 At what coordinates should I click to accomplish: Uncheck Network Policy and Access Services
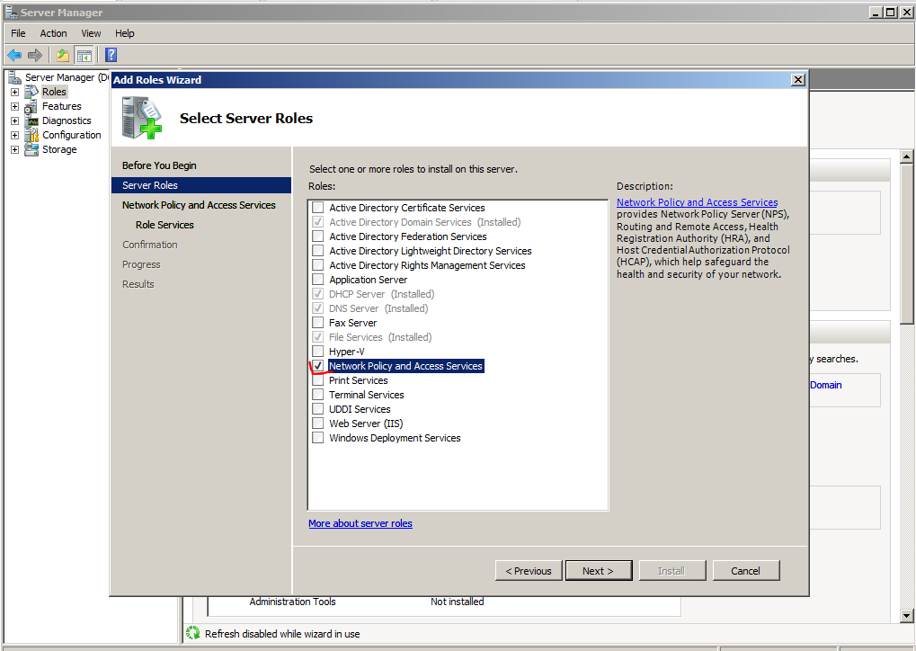[x=318, y=366]
